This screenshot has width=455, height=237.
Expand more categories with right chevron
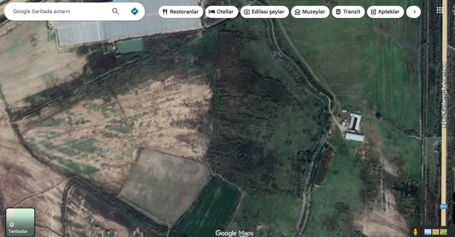tap(414, 12)
